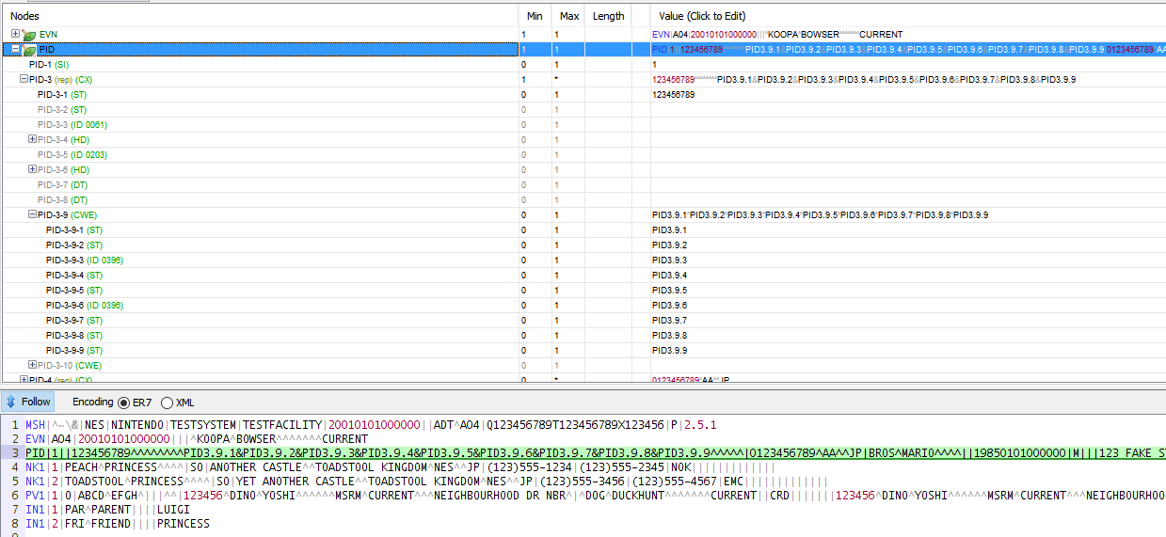Select the PID-3-8 (DT) row
The image size is (1166, 537).
(x=259, y=200)
